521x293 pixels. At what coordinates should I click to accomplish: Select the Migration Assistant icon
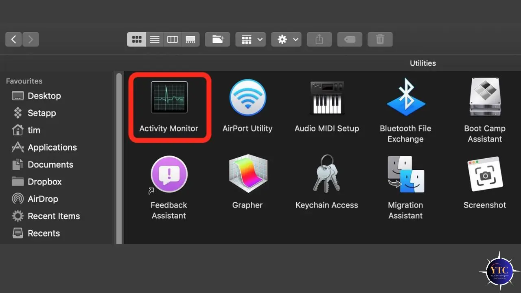pyautogui.click(x=405, y=174)
